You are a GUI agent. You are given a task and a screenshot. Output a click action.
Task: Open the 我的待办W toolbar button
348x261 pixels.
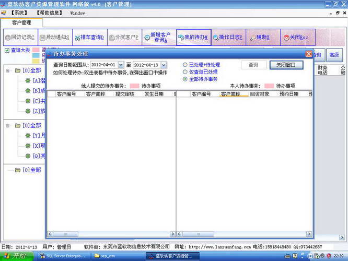pyautogui.click(x=194, y=38)
